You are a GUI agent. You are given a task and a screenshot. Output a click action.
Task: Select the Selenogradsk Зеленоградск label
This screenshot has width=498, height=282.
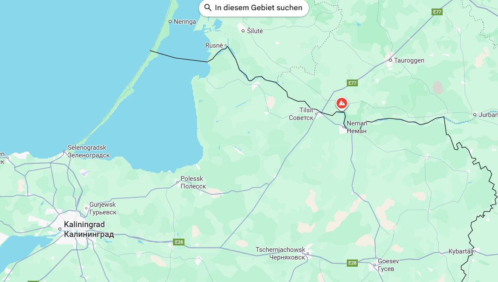coord(88,151)
